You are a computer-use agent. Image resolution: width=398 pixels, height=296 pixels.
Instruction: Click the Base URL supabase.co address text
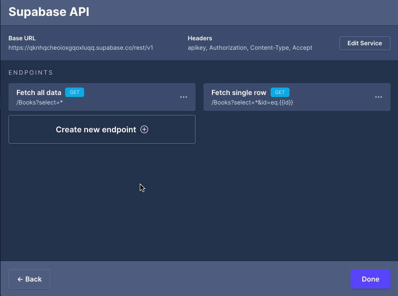(81, 48)
